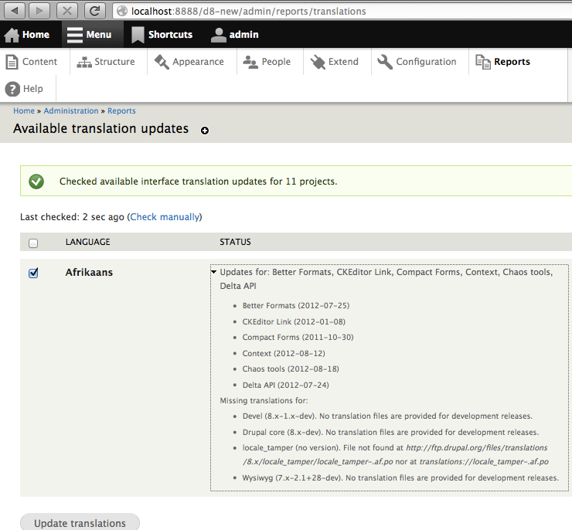Click the Home house icon in toolbar
Image resolution: width=572 pixels, height=530 pixels.
12,35
